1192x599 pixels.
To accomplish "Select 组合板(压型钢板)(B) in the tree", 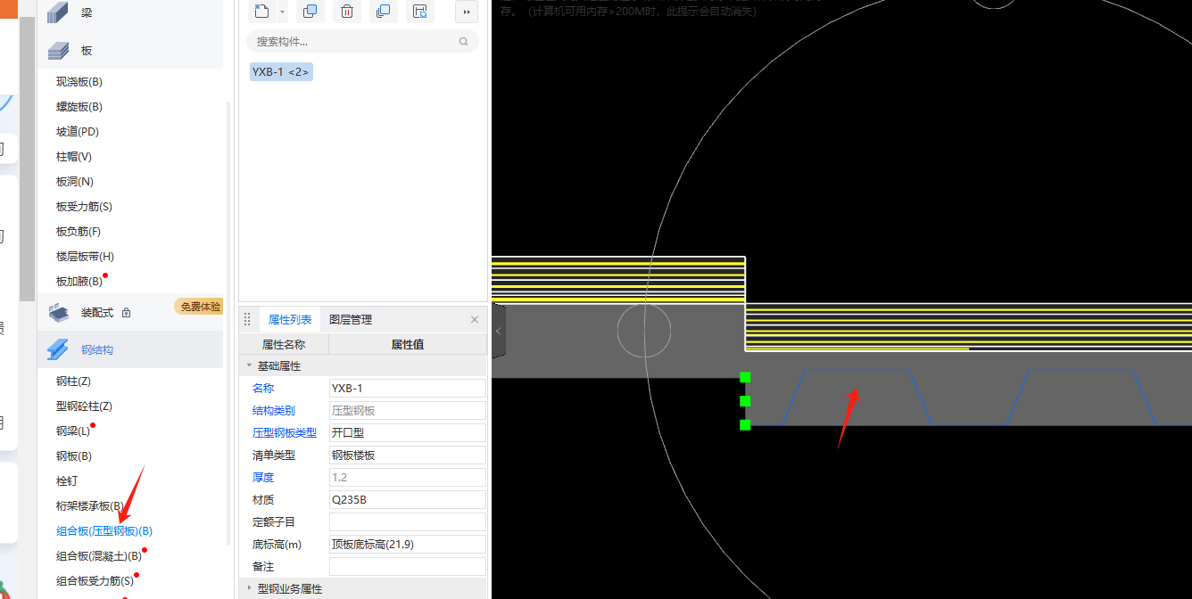I will click(104, 531).
